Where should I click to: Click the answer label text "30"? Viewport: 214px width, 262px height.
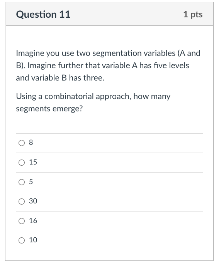[33, 201]
